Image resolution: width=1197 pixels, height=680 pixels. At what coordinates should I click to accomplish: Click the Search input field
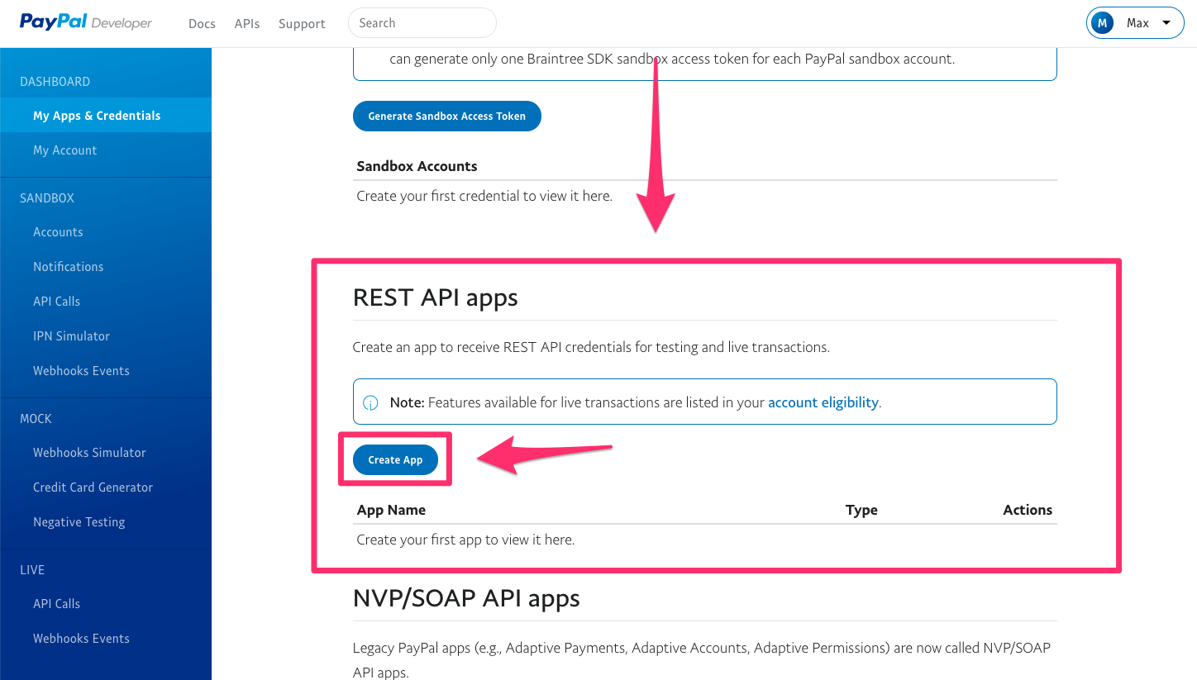pyautogui.click(x=422, y=23)
